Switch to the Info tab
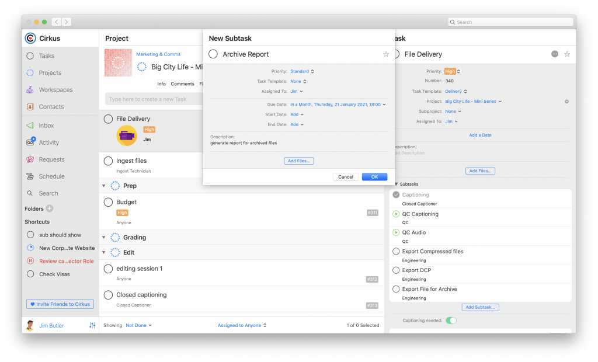The height and width of the screenshot is (362, 598). (161, 84)
